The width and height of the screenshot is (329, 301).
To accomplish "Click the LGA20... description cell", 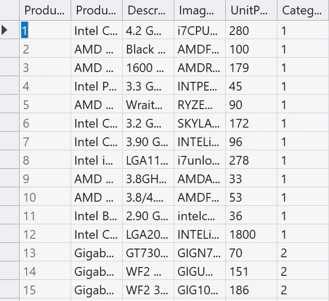I will [x=147, y=235].
